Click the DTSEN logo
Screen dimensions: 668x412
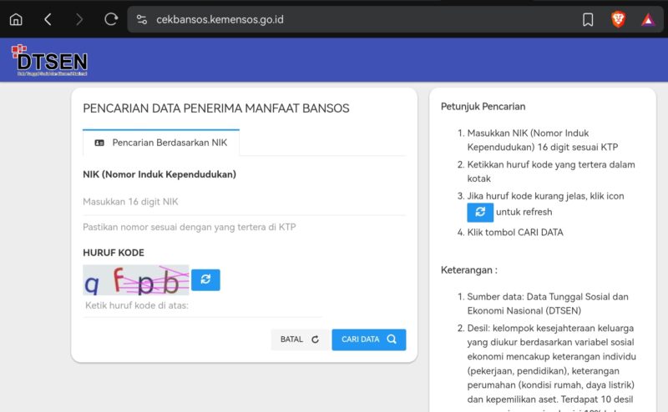50,60
